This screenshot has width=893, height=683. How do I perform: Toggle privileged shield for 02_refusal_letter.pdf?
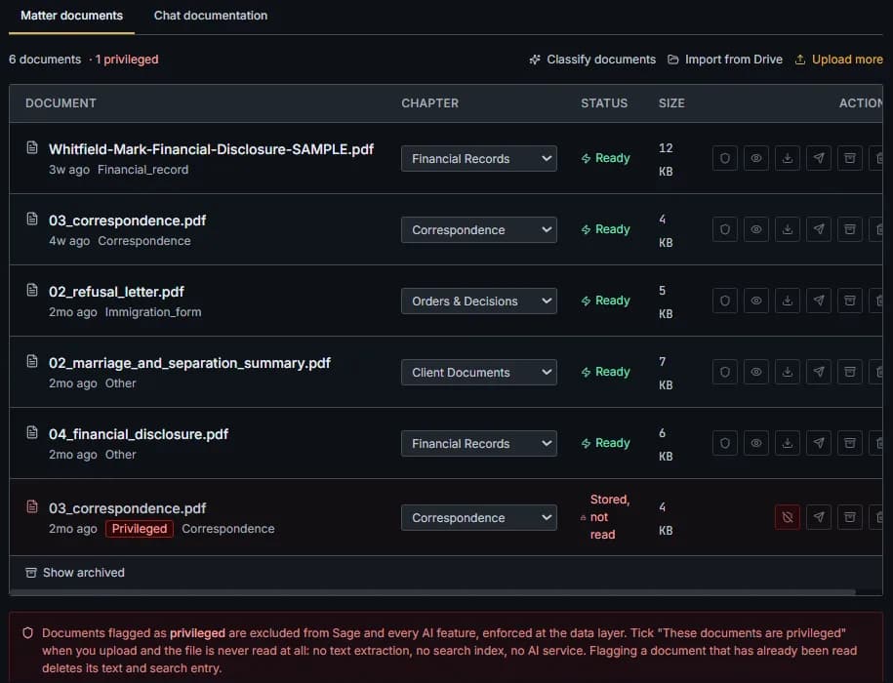point(724,301)
